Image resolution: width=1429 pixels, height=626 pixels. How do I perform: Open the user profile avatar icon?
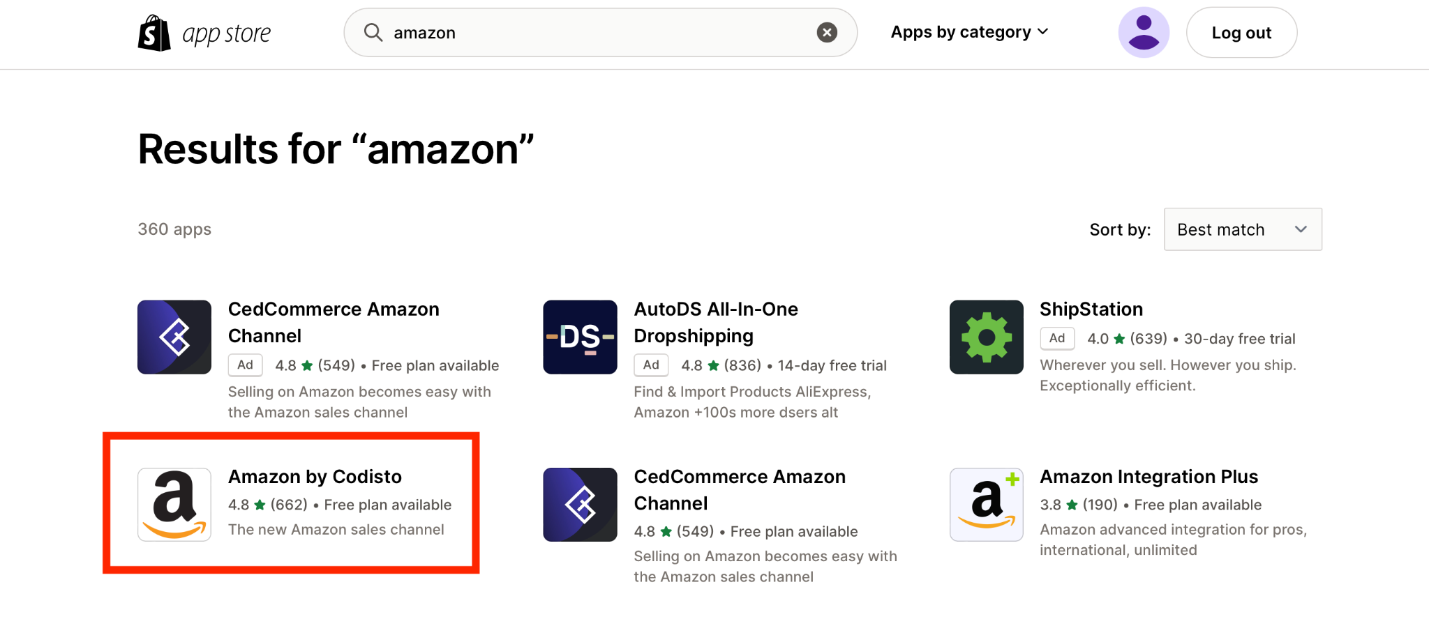(1144, 32)
